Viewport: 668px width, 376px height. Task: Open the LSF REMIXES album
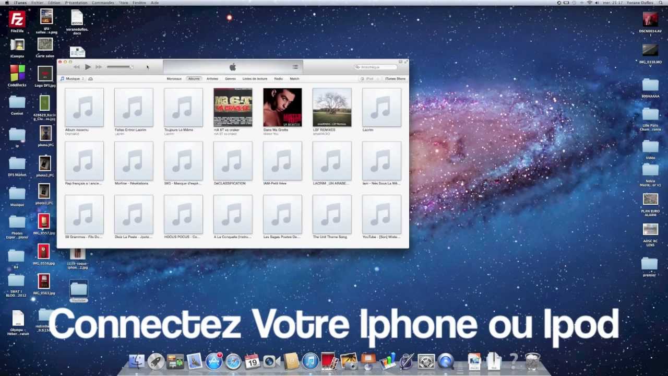coord(332,107)
